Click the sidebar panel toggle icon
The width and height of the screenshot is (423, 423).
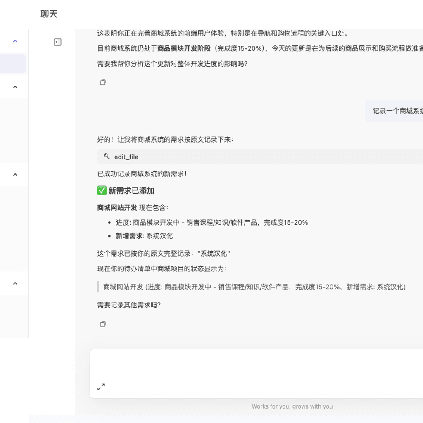(57, 42)
